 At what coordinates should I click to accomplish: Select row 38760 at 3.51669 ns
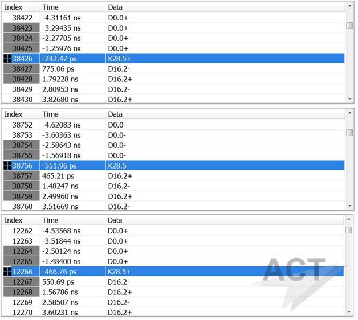pyautogui.click(x=173, y=207)
